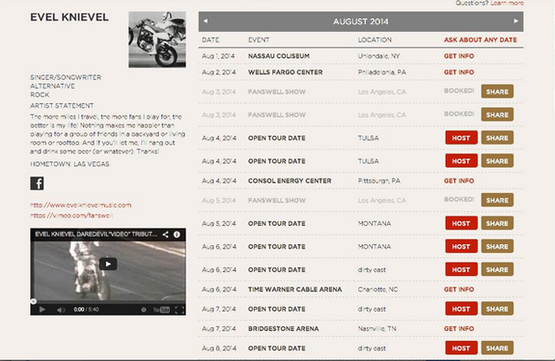Screen dimensions: 555x361
Task: Host the second Aug 4 Tulsa date
Action: pos(461,161)
